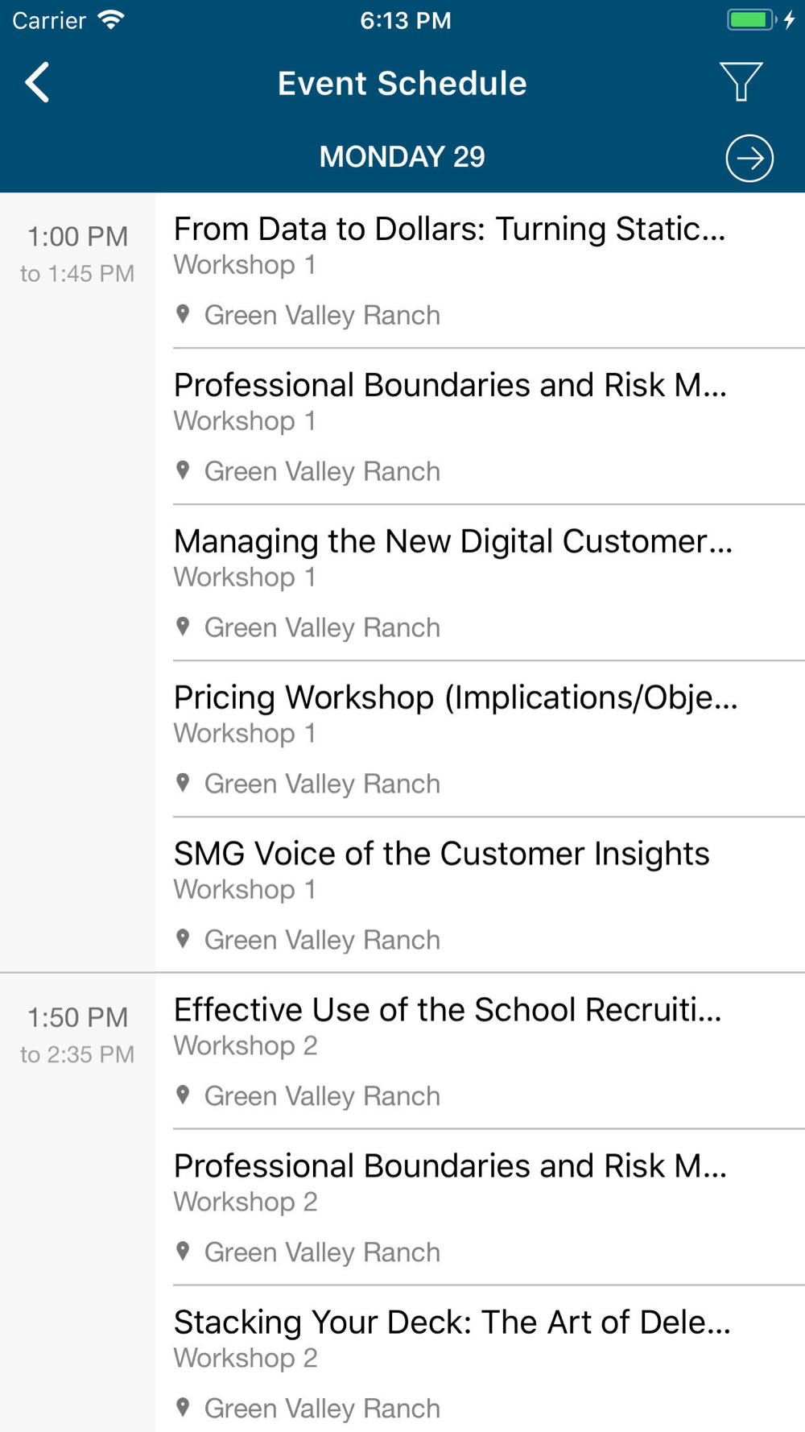Tap location pin under From Data to Dollars
The width and height of the screenshot is (805, 1432).
tap(184, 314)
